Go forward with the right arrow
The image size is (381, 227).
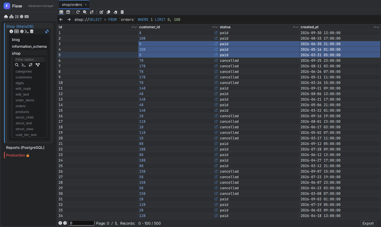(x=69, y=20)
